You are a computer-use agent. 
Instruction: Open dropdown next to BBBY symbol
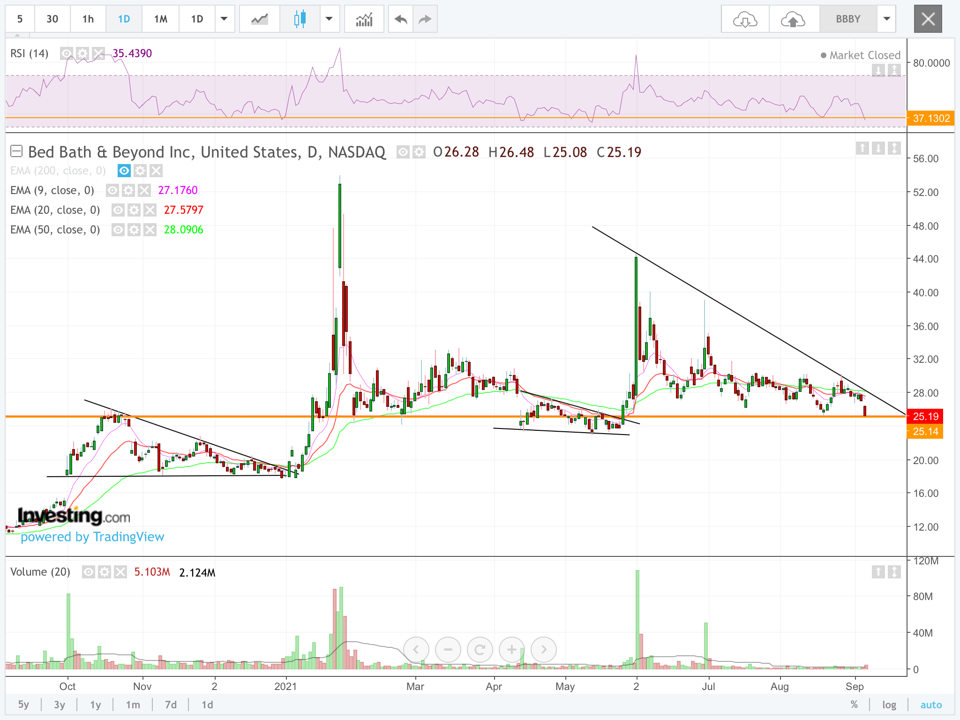(886, 19)
